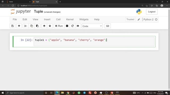The image size is (170, 95).
Task: Open the Kernel menu
Action: [70, 20]
